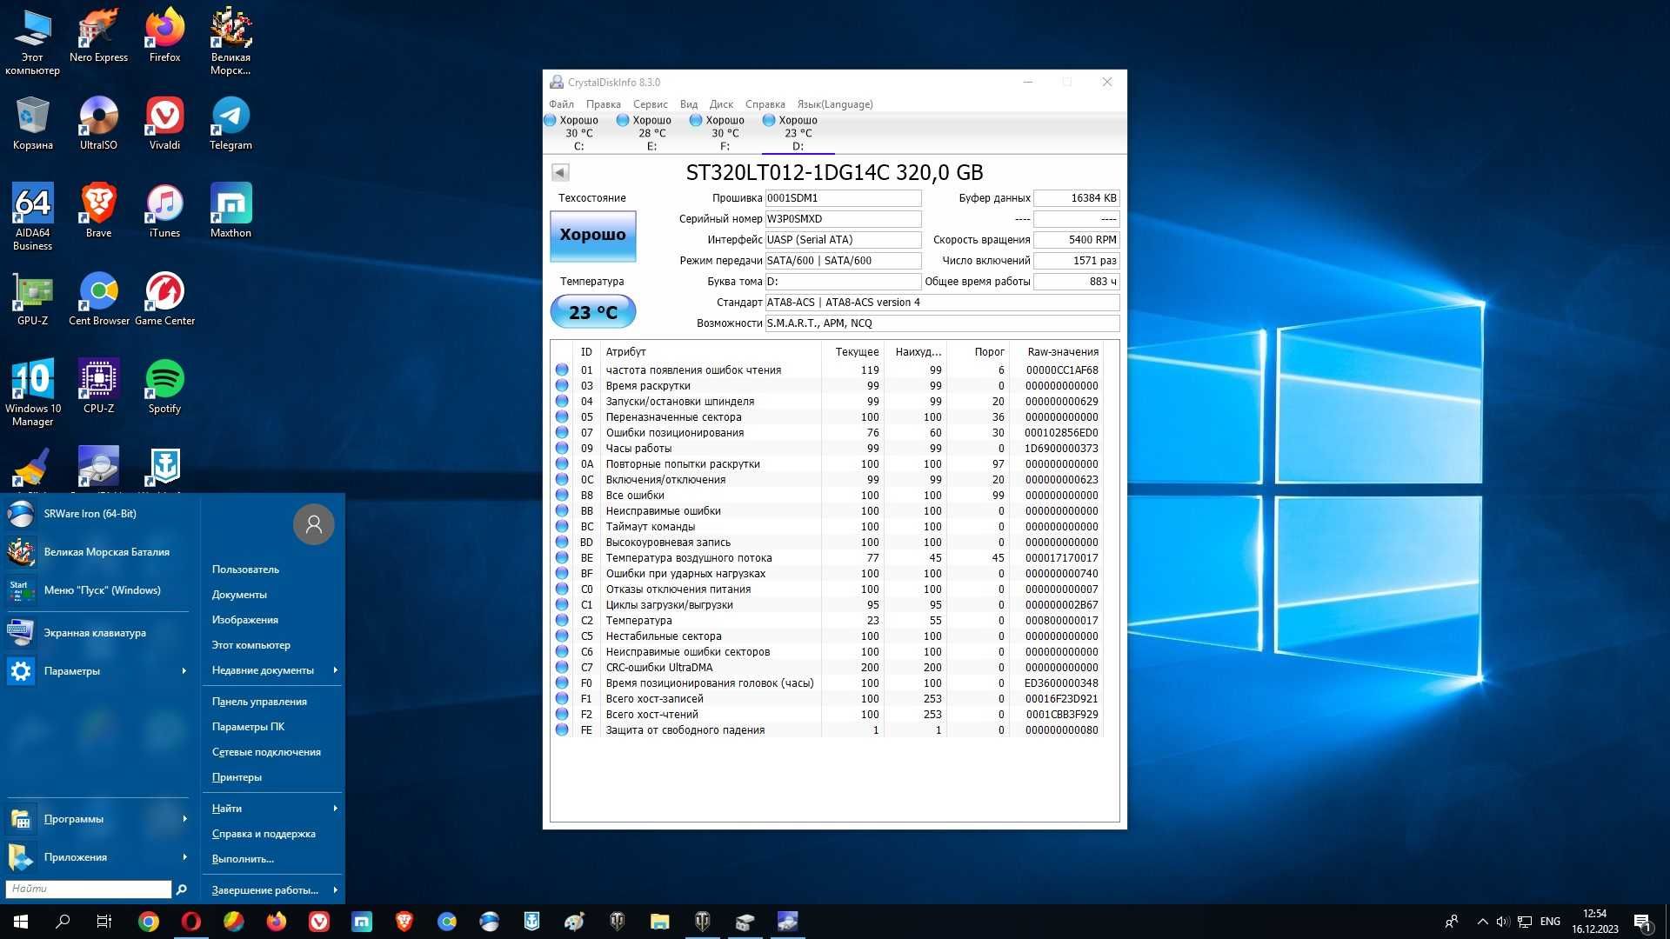Open Game Center desktop icon

pos(164,298)
